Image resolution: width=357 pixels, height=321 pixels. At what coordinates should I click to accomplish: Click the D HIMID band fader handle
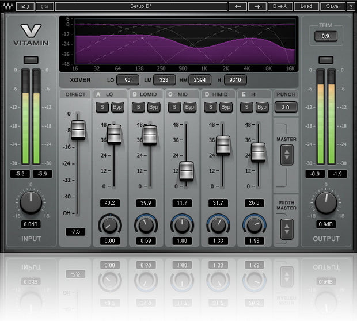tap(223, 146)
